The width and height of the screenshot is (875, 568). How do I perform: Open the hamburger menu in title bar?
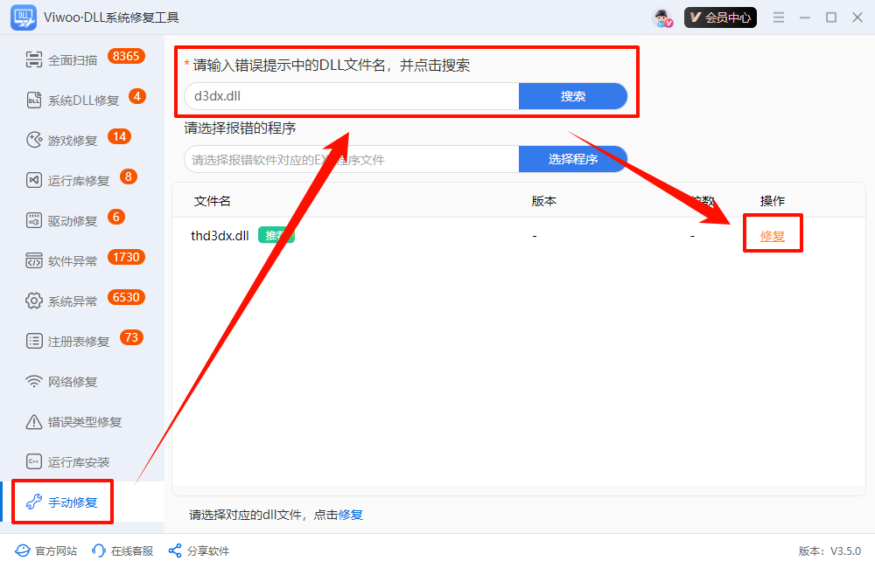pyautogui.click(x=779, y=17)
